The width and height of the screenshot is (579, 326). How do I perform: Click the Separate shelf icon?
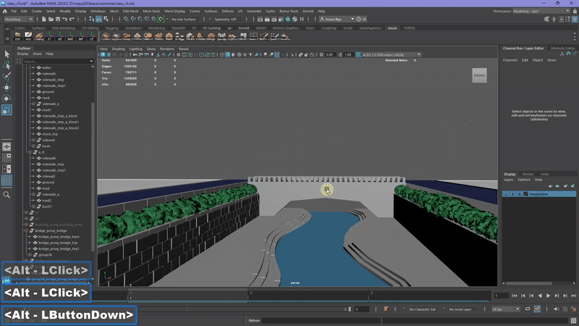[116, 36]
